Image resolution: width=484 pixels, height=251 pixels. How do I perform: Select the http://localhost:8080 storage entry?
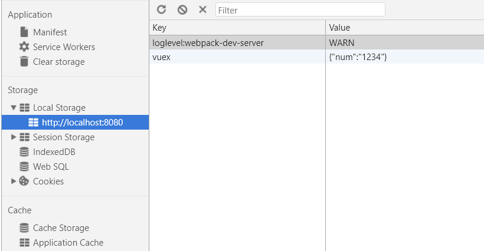tap(82, 123)
